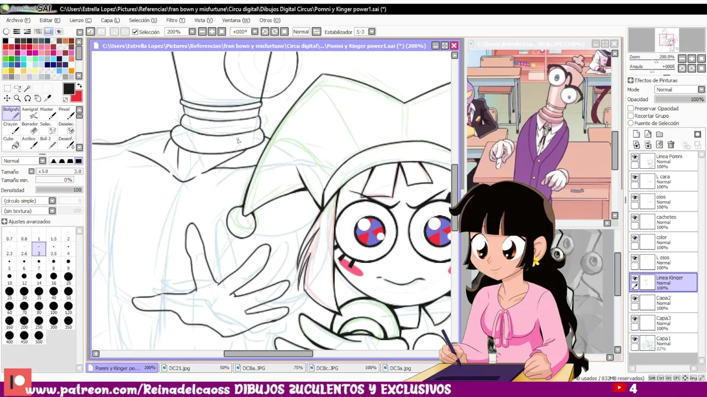Pick the lasso selection tool
The height and width of the screenshot is (397, 707).
[x=17, y=88]
